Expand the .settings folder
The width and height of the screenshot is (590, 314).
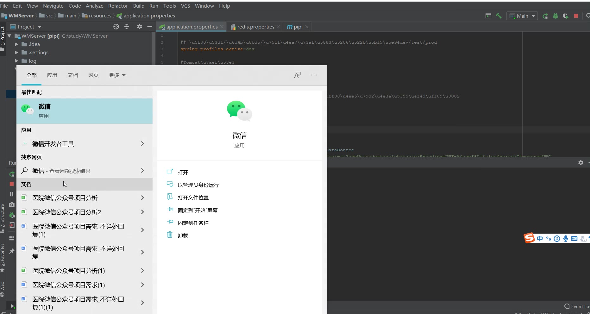coord(16,52)
